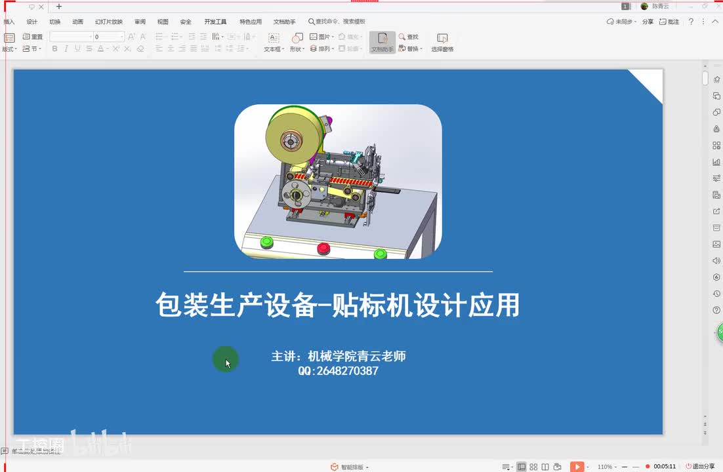Screen dimensions: 723x472
Task: Switch to normal view in status bar
Action: (x=521, y=467)
